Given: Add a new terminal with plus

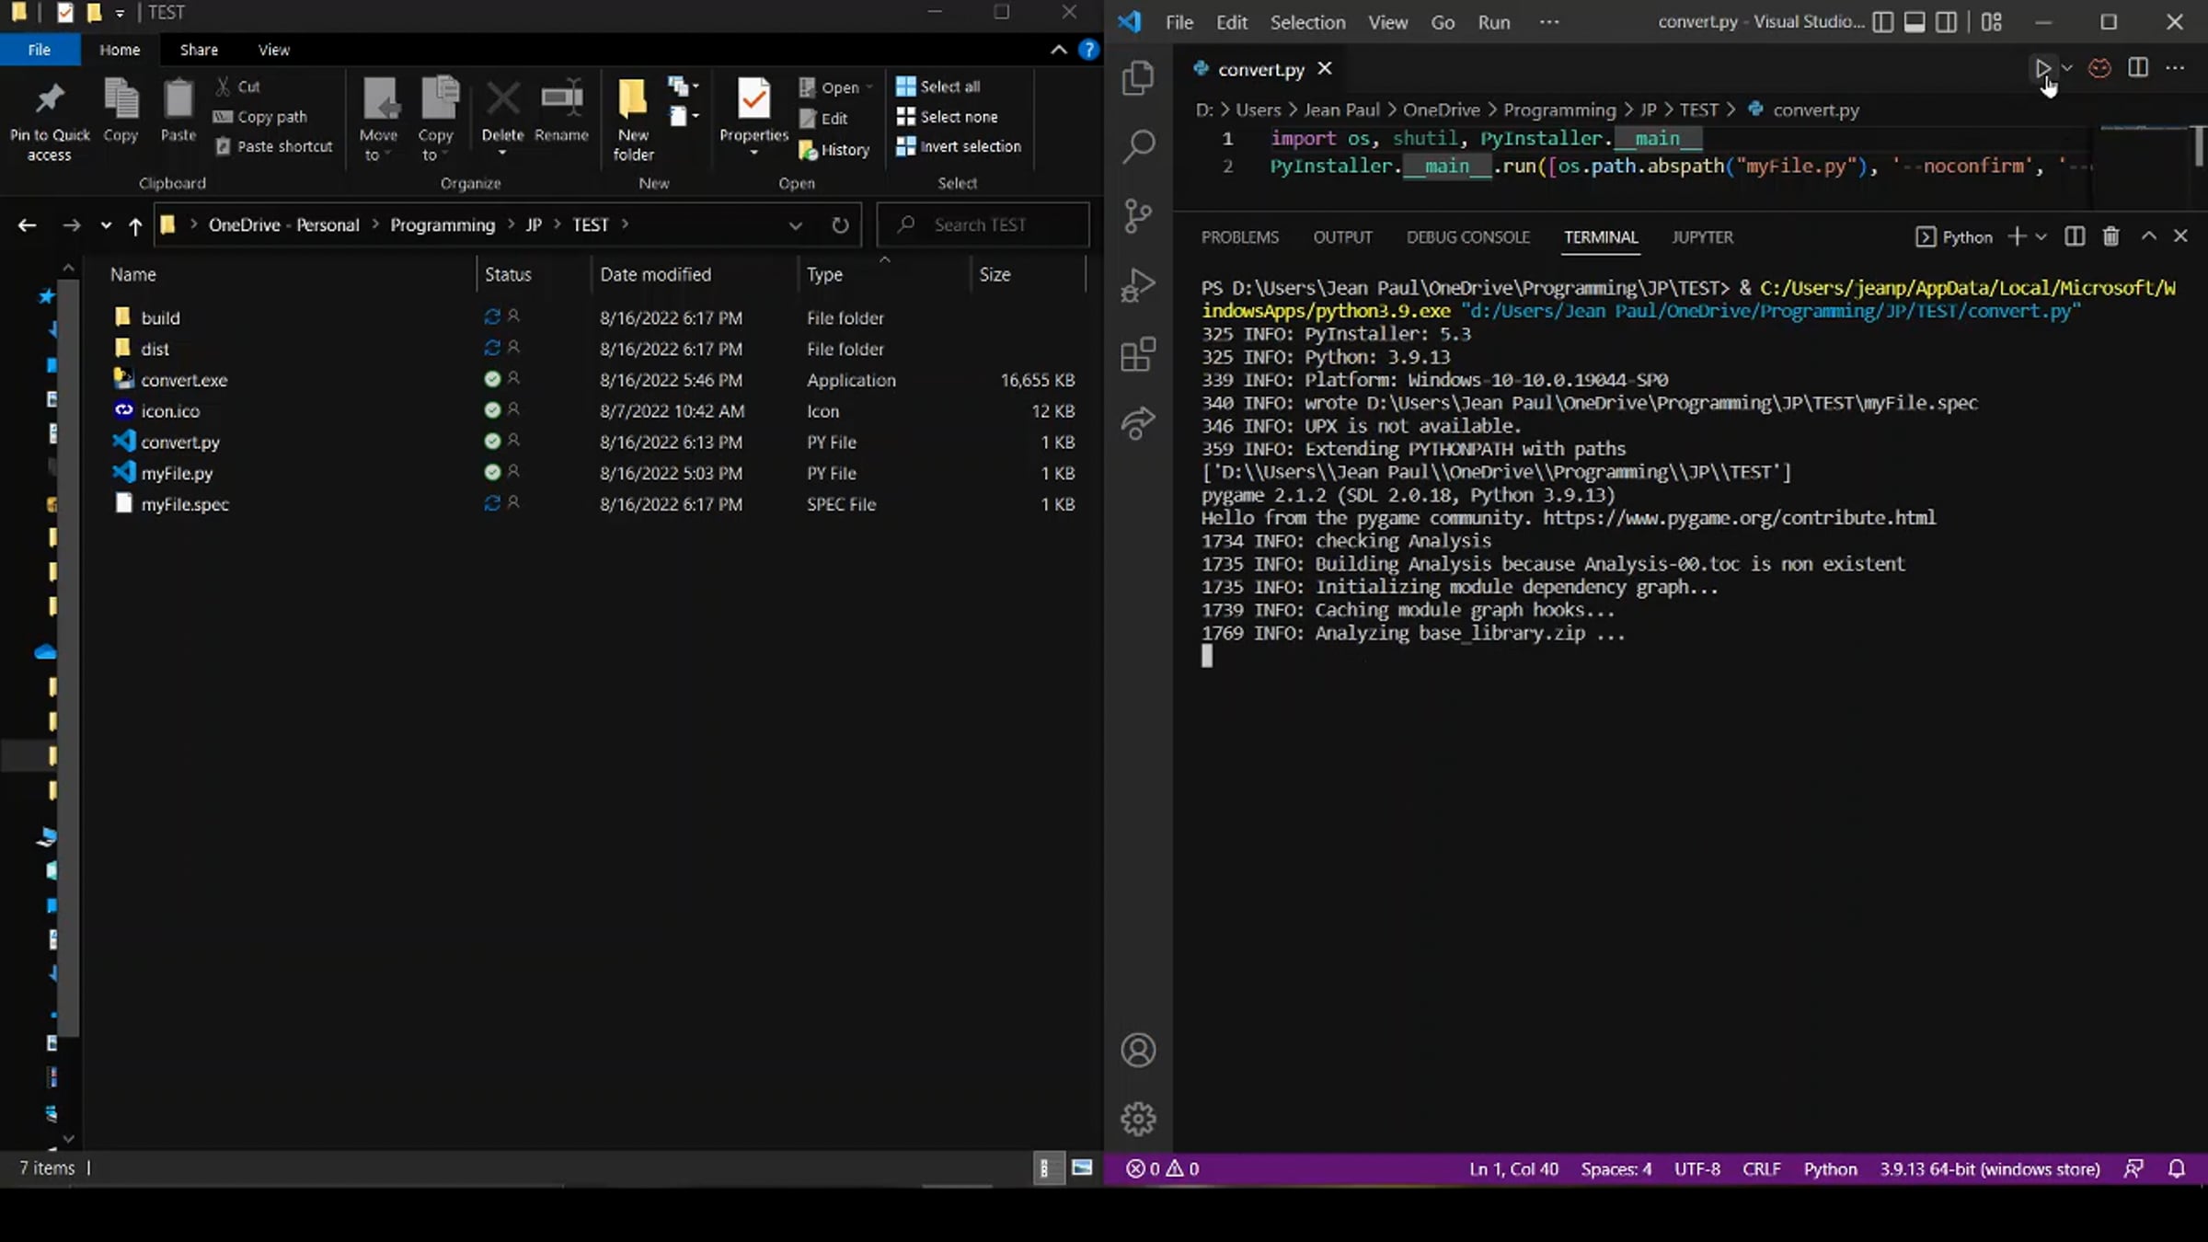Looking at the screenshot, I should [x=2017, y=236].
